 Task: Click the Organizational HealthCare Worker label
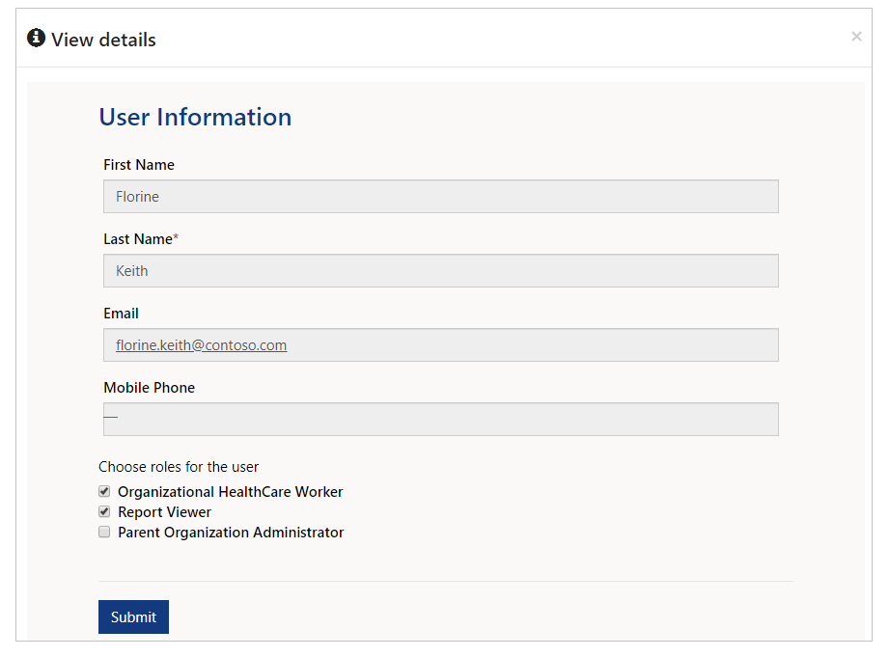coord(230,491)
